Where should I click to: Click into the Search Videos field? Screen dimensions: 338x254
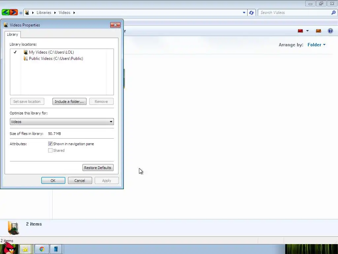294,13
